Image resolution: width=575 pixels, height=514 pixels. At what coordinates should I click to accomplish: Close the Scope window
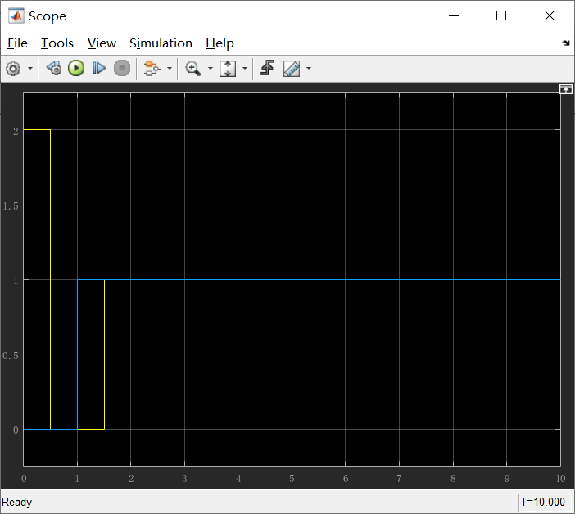550,16
